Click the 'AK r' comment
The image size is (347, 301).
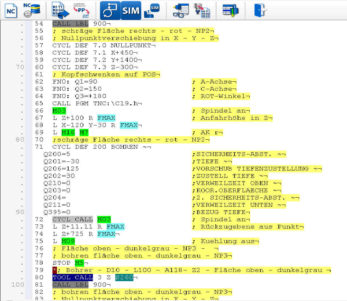[x=207, y=132]
